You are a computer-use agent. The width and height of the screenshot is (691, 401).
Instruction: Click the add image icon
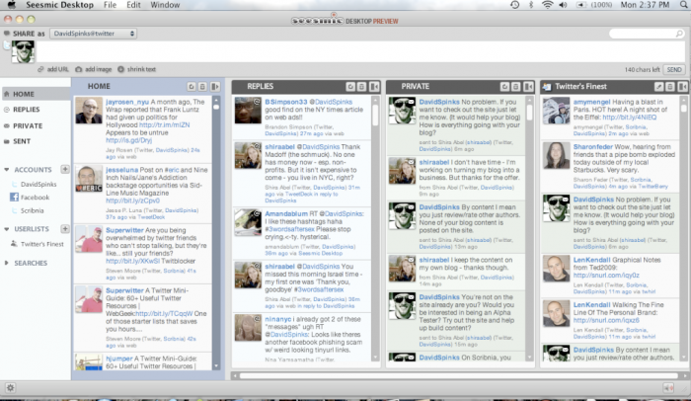point(78,69)
